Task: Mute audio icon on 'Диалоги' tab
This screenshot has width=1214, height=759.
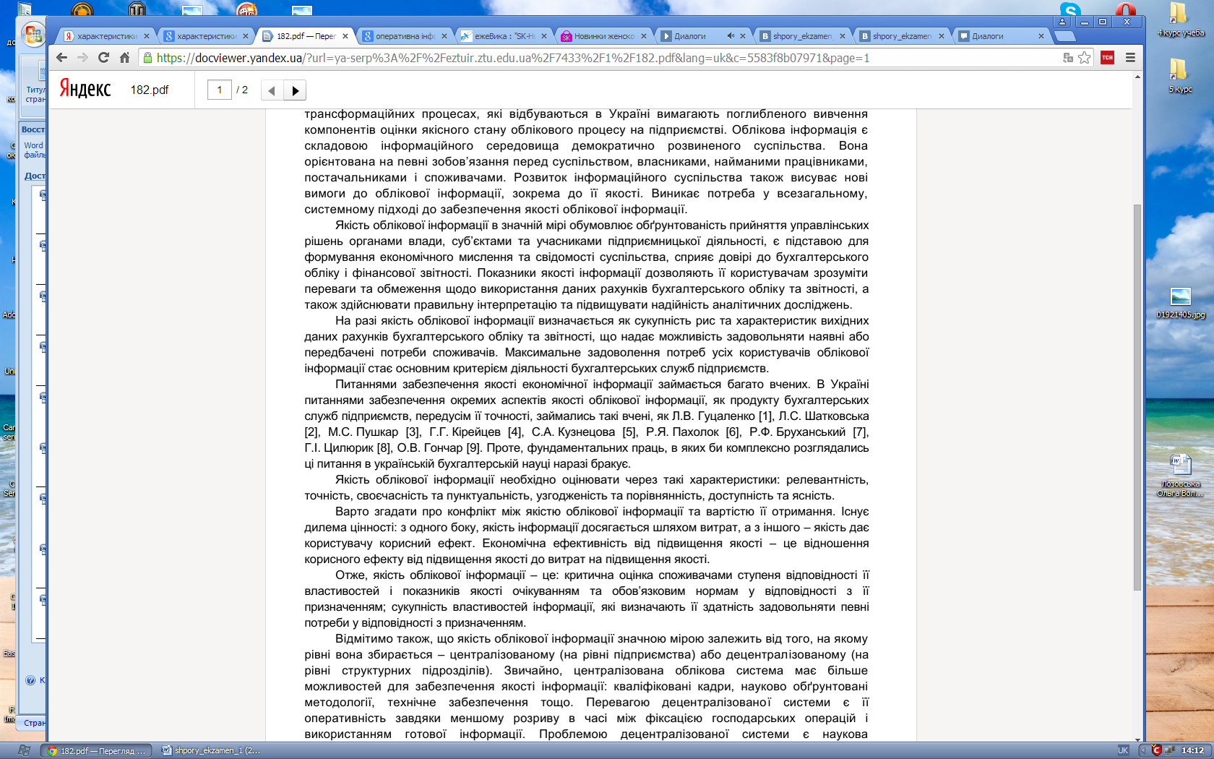Action: (x=731, y=36)
